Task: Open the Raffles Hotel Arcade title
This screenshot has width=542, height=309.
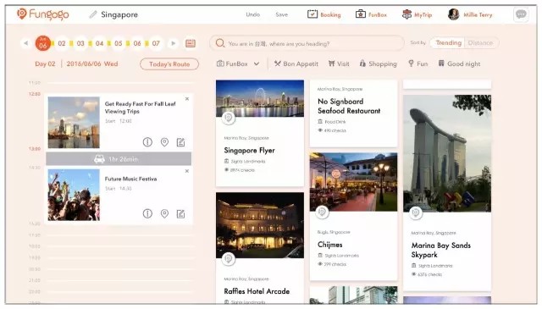Action: tap(257, 291)
